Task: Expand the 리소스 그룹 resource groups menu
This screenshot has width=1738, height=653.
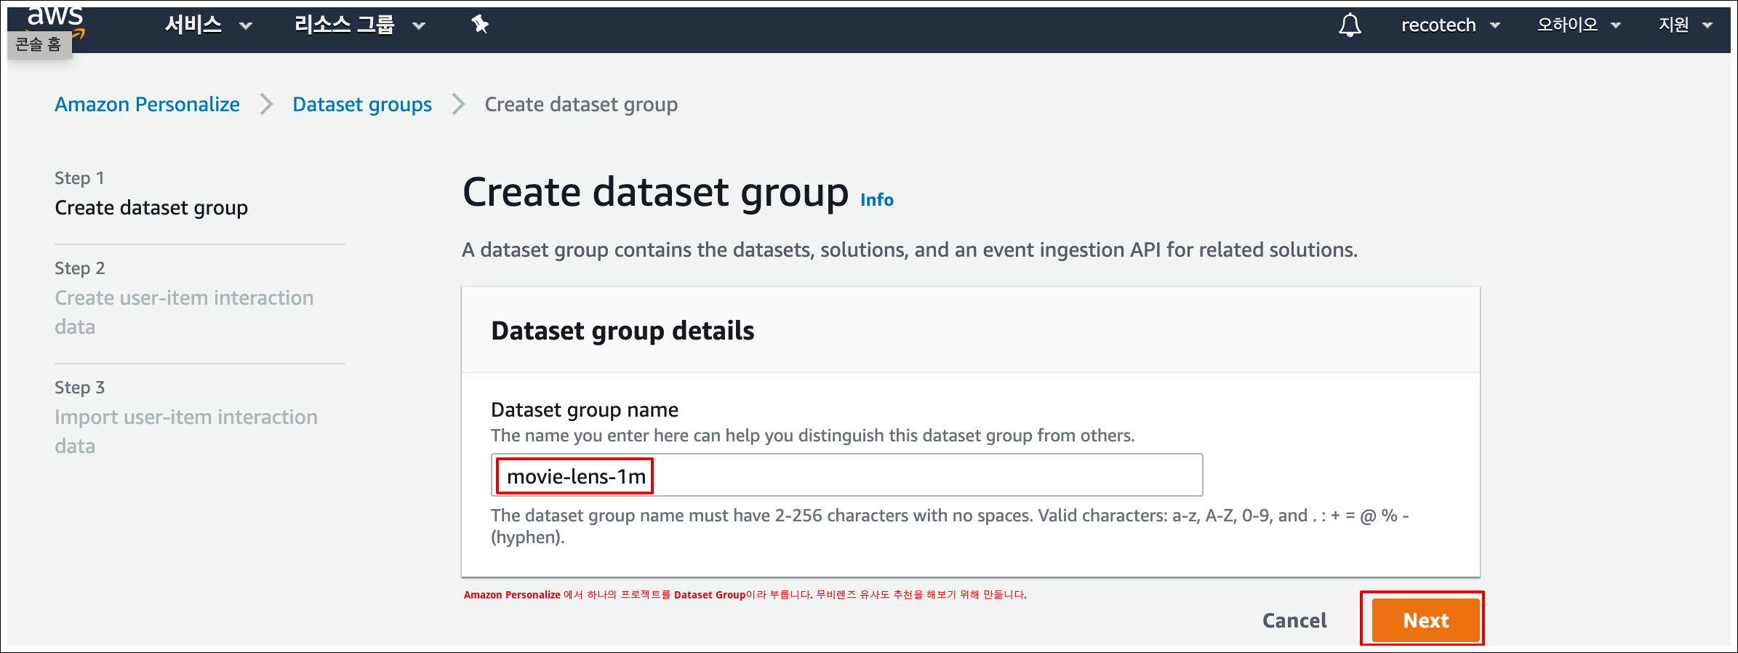Action: 359,25
